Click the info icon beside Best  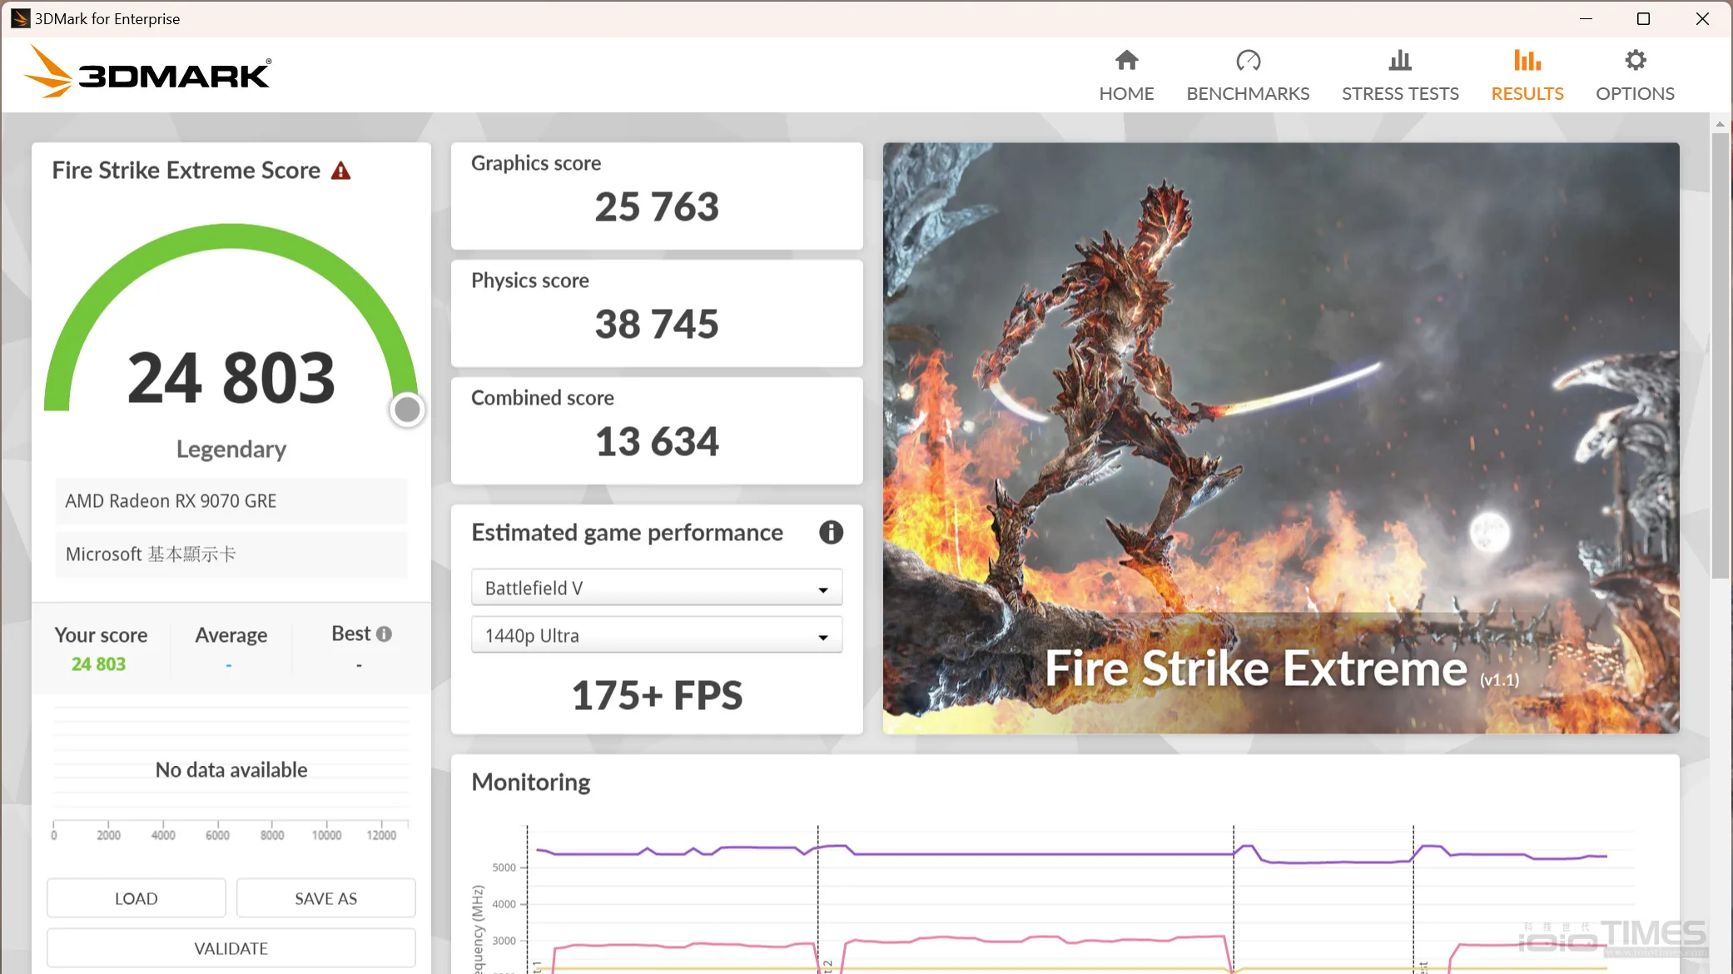[384, 634]
